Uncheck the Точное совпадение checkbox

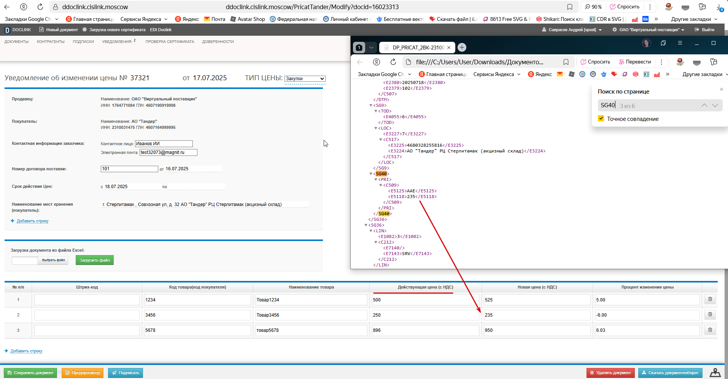click(601, 119)
